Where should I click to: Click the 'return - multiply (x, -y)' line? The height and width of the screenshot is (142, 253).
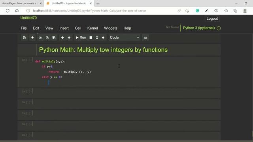coord(70,72)
